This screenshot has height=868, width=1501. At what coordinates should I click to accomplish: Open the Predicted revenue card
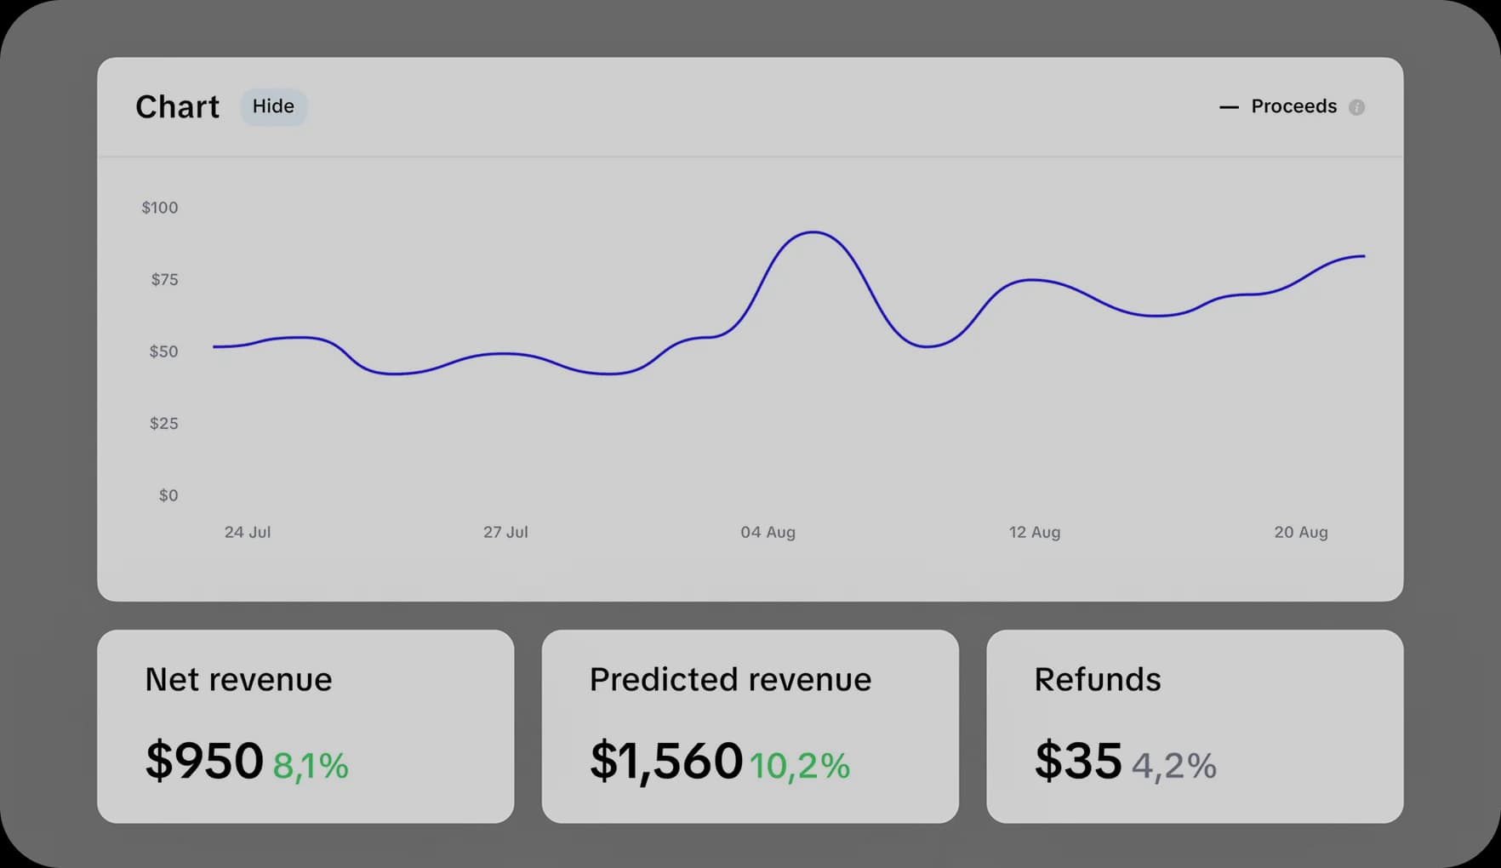click(x=750, y=725)
